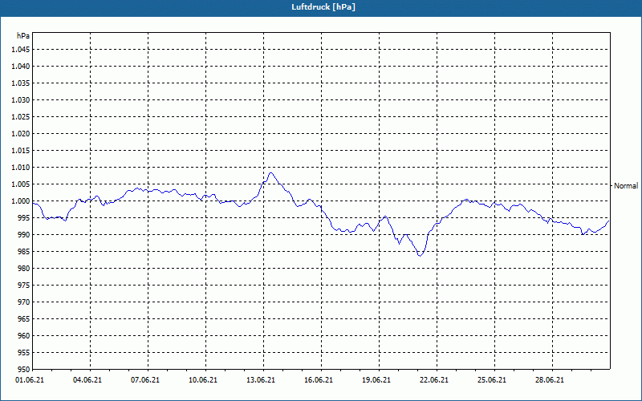This screenshot has height=401, width=642.
Task: Pick the 04.06.21 date label
Action: [87, 380]
